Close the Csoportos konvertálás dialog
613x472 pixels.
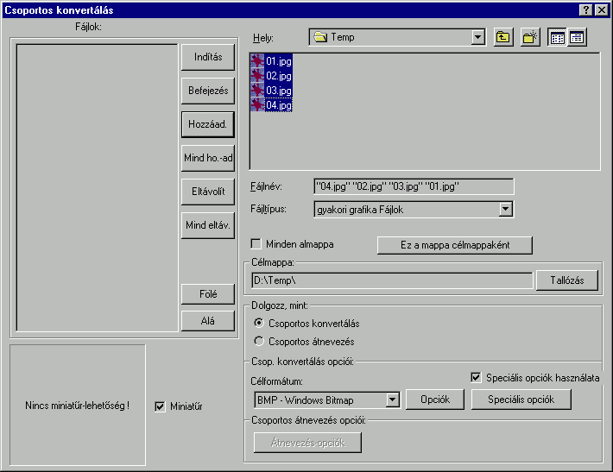(x=601, y=9)
